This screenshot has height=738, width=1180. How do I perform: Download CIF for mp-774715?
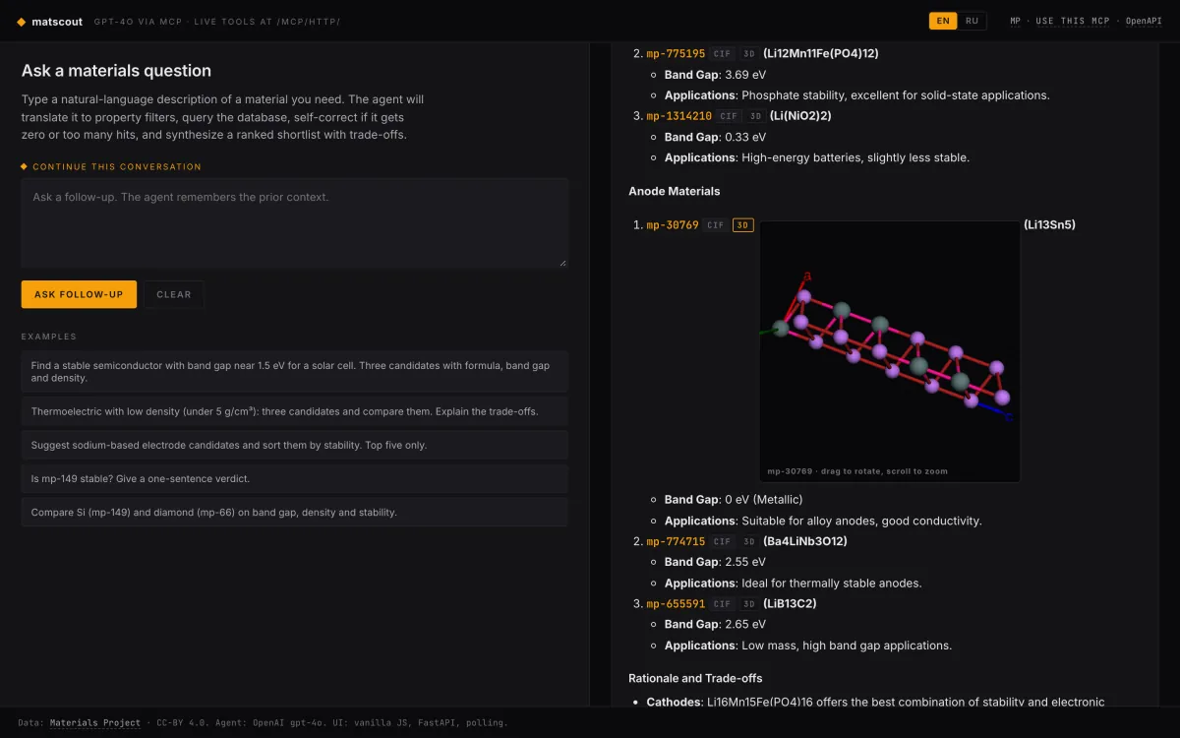722,541
